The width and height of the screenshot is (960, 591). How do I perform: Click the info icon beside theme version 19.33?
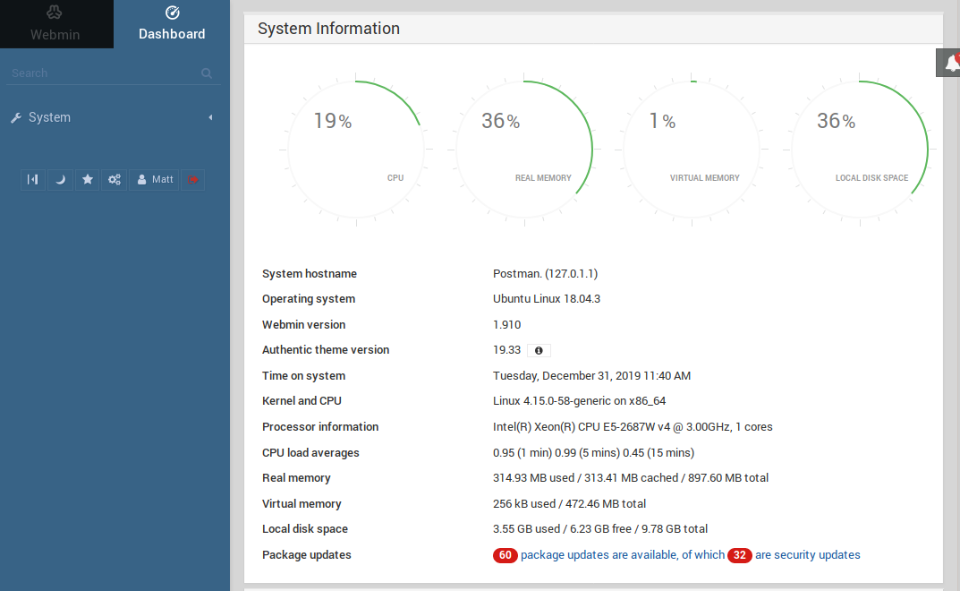tap(539, 350)
